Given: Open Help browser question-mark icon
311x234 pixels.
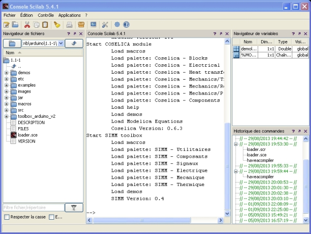Looking at the screenshot, I should click(126, 25).
